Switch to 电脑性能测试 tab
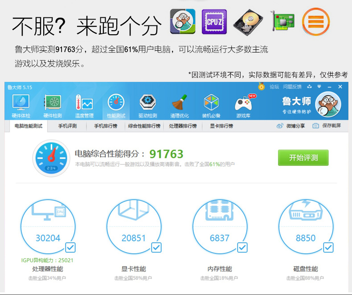This screenshot has height=295, width=352. pyautogui.click(x=29, y=126)
